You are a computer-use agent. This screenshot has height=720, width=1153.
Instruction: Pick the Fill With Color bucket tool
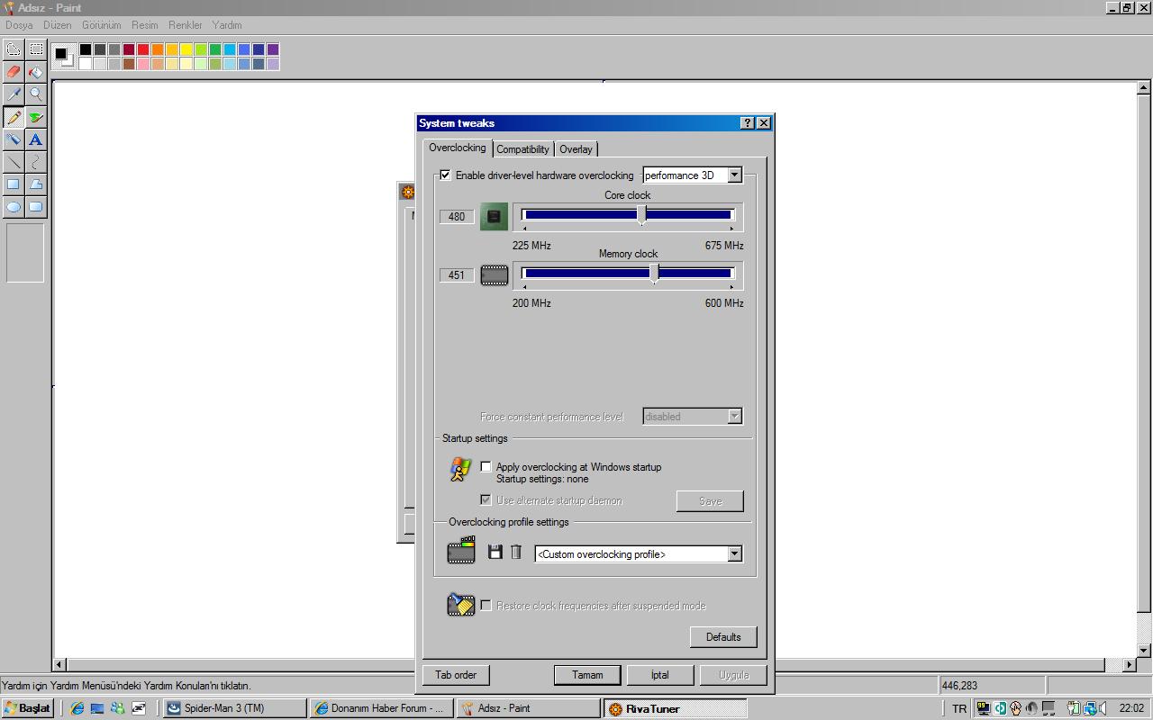point(36,72)
